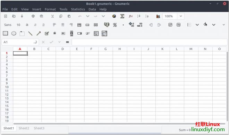Switch to the Sheet2 tab

click(x=24, y=128)
